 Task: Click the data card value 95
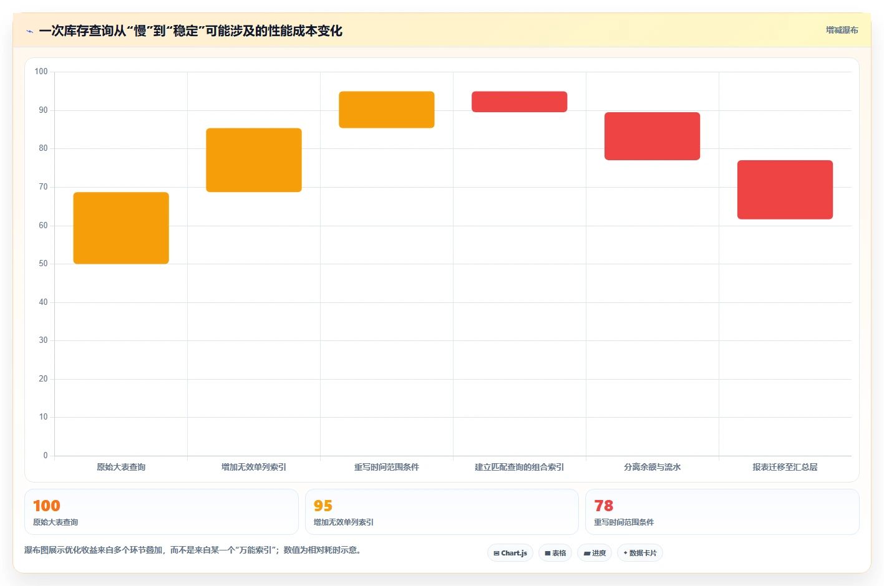click(323, 506)
